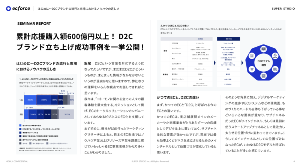This screenshot has height=168, width=300.
Task: Click the ecforce logo icon
Action: 8,9
